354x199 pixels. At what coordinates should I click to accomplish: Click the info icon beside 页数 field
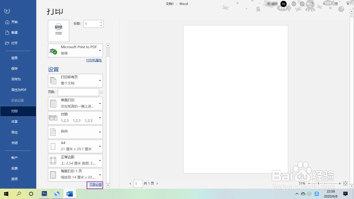point(102,92)
